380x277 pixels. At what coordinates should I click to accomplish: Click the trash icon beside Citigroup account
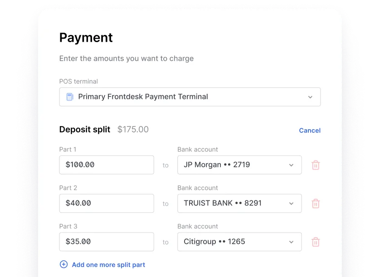(x=316, y=242)
